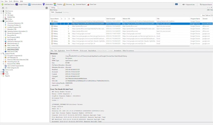Open the Keyword Search tool
The height and width of the screenshot is (125, 213).
coord(206,4)
